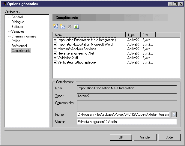Click into the Classe text field

point(127,122)
